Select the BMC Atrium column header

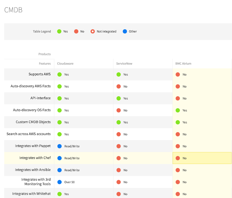(183, 63)
